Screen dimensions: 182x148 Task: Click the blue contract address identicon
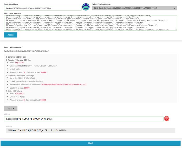[x=86, y=7]
